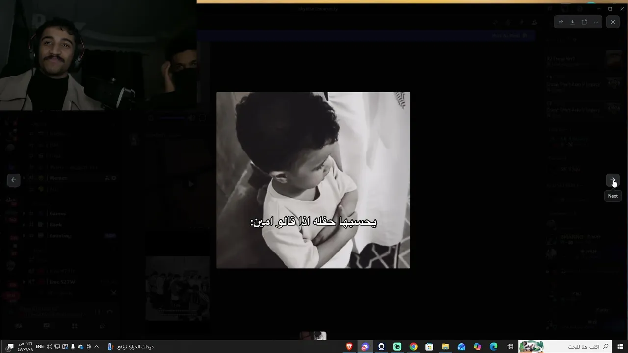
Task: Open Brave browser from taskbar
Action: pyautogui.click(x=349, y=347)
